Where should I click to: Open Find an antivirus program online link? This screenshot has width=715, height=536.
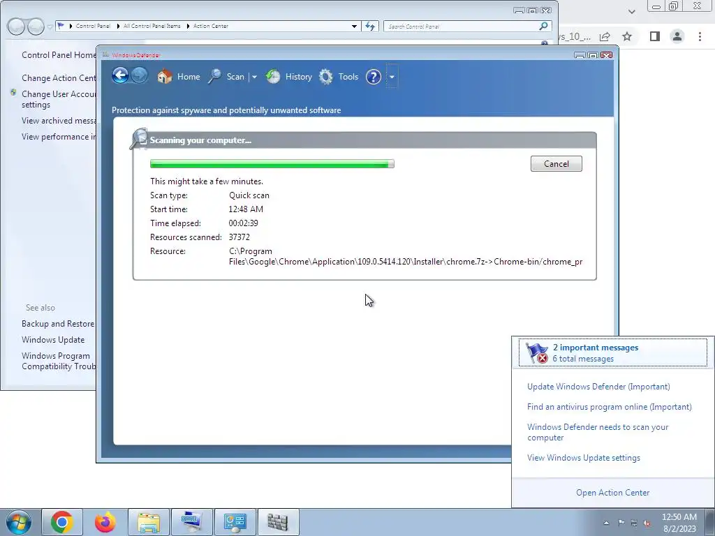[609, 407]
